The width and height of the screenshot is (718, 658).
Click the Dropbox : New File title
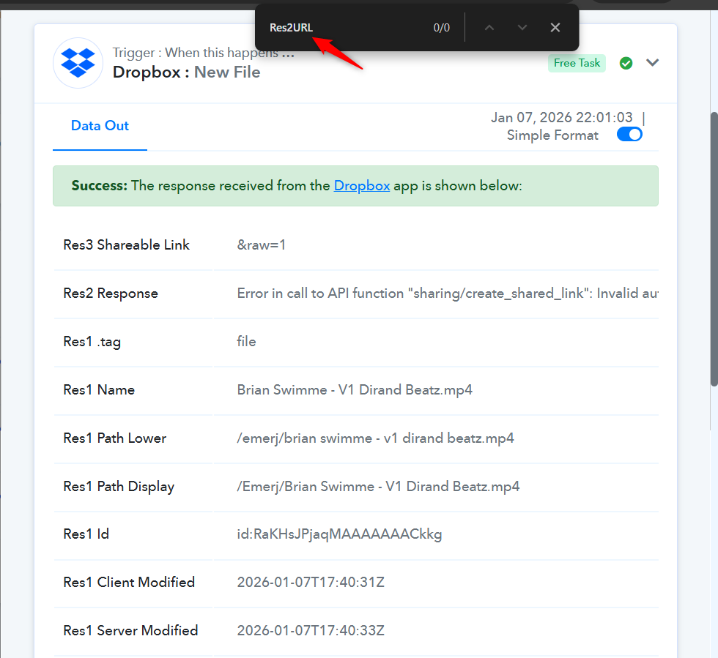186,72
